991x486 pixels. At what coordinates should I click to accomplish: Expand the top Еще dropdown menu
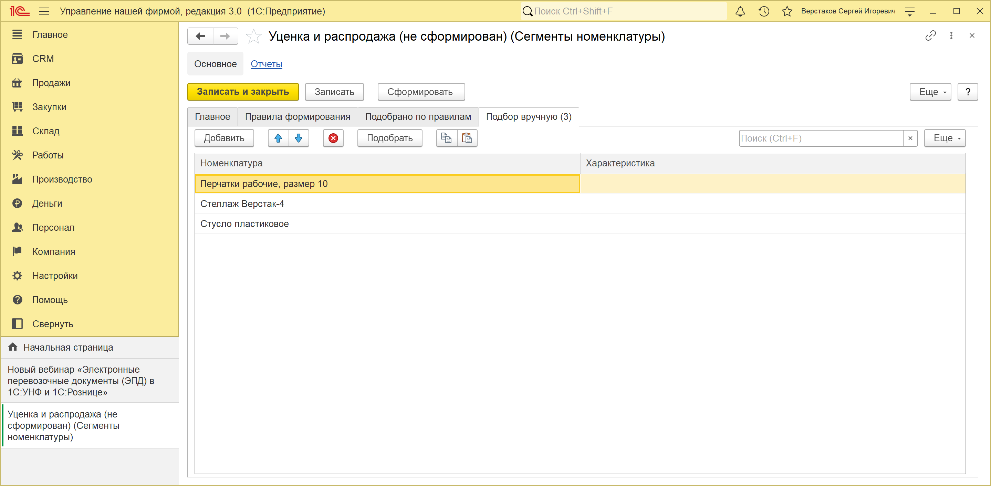click(x=930, y=92)
